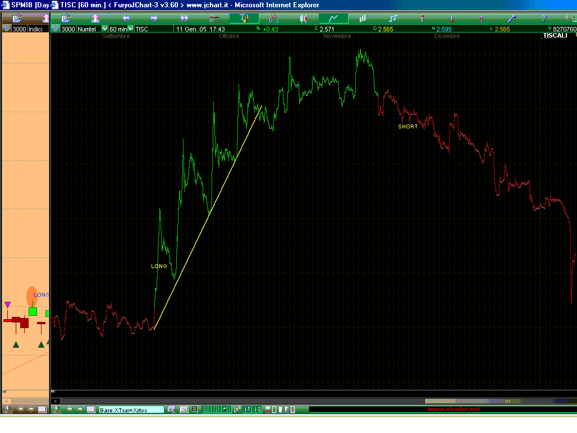This screenshot has height=433, width=577.
Task: Toggle the grid icon in bottom toolbar
Action: [91, 409]
